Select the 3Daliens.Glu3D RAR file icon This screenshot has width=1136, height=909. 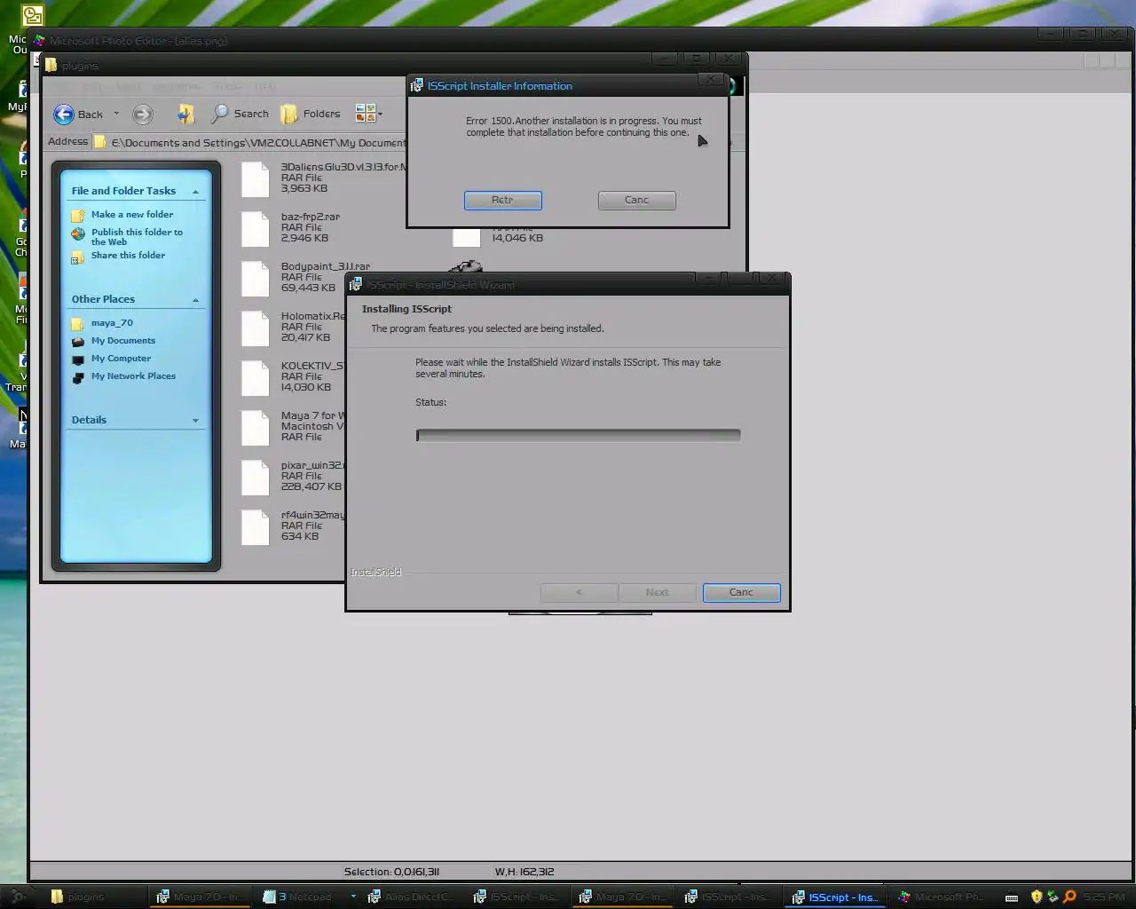pyautogui.click(x=256, y=179)
